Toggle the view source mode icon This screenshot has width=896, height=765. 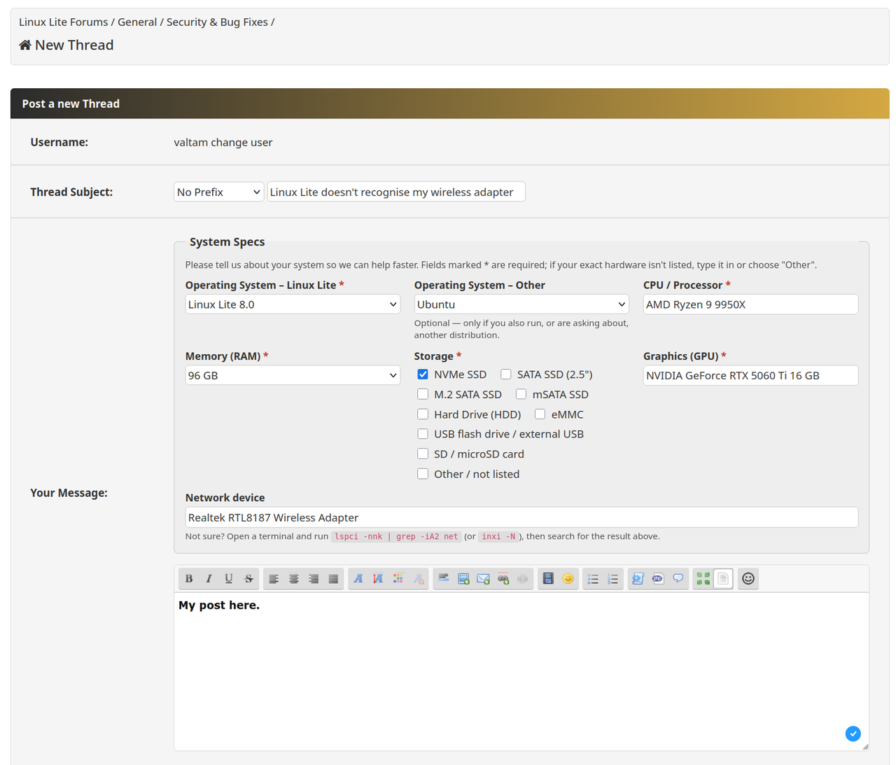click(x=723, y=579)
